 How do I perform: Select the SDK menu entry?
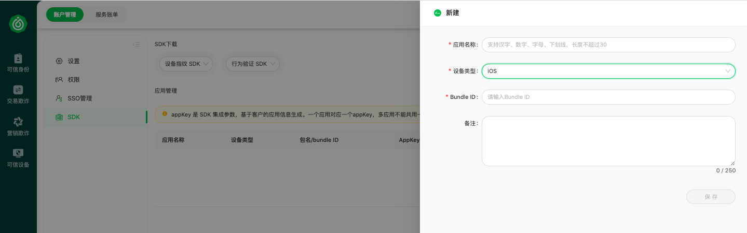coord(96,117)
